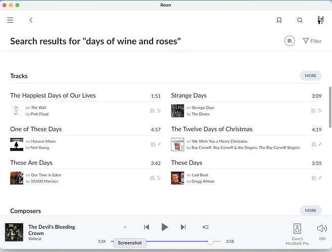The width and height of the screenshot is (332, 252).
Task: Show more Composers results with MORE
Action: click(x=310, y=210)
